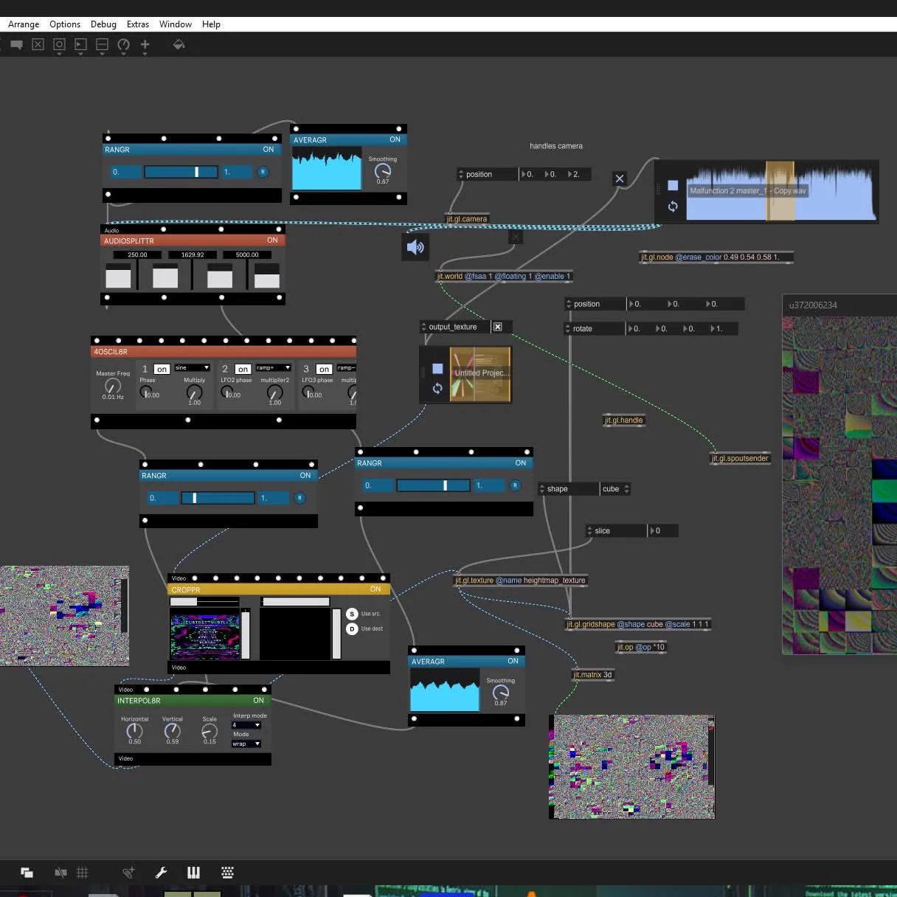897x897 pixels.
Task: Toggle ON switch of top RANGR module
Action: 269,150
